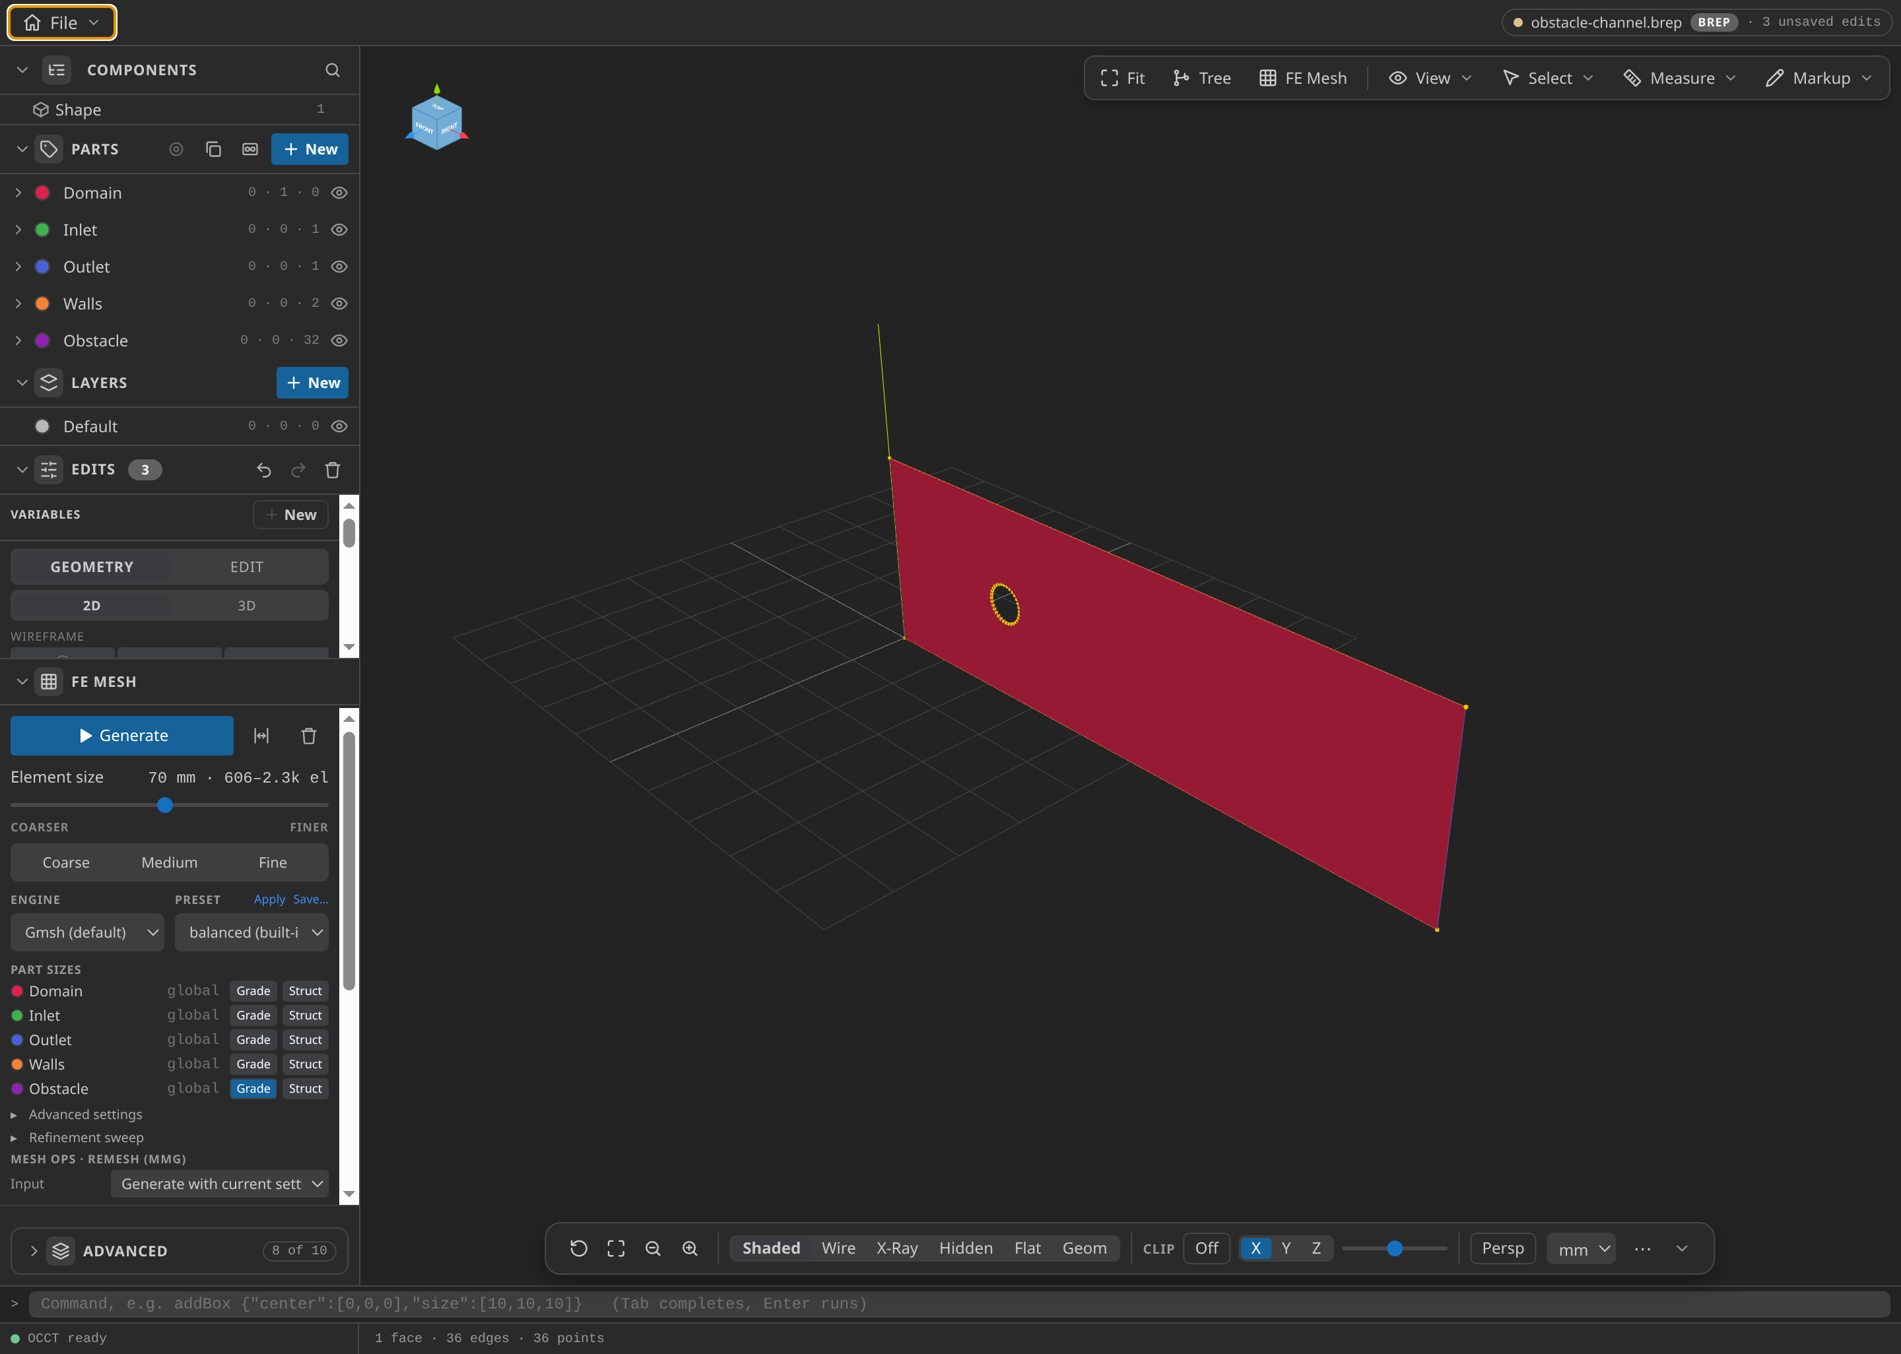This screenshot has width=1901, height=1354.
Task: Reset the view rotation in bottom toolbar
Action: [x=579, y=1248]
